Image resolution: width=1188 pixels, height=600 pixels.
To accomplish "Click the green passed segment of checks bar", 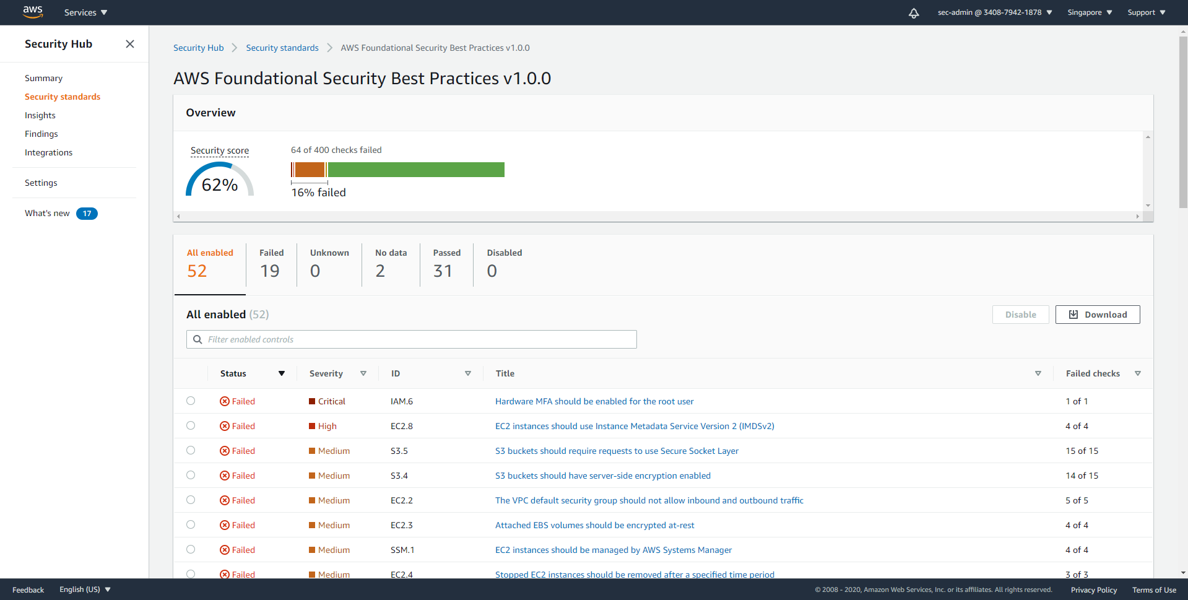I will click(416, 170).
